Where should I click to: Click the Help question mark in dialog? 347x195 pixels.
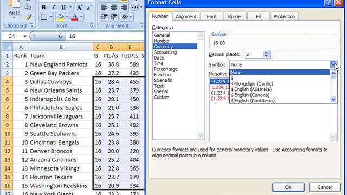coord(329,3)
